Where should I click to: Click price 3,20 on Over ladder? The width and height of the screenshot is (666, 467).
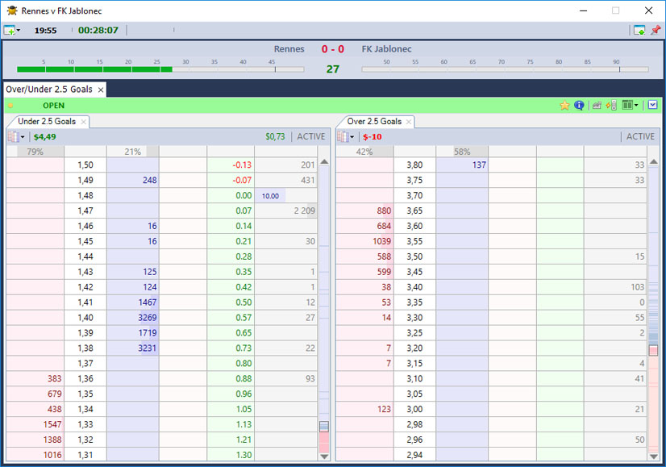[414, 348]
